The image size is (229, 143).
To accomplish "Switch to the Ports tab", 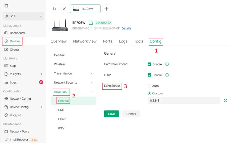I will coord(108,41).
